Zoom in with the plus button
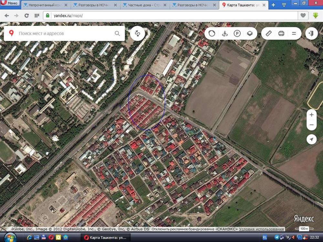The width and height of the screenshot is (323, 242). 311,115
